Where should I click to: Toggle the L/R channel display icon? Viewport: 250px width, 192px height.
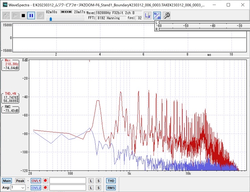point(148,16)
